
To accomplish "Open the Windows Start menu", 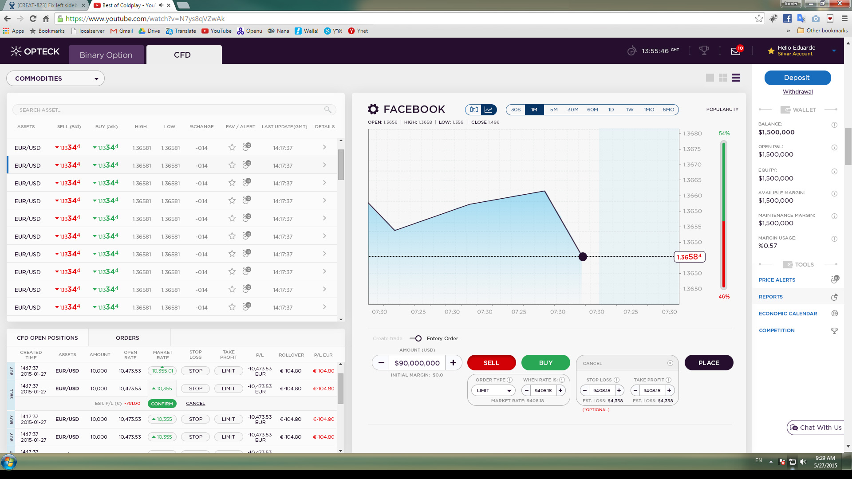I will point(9,462).
